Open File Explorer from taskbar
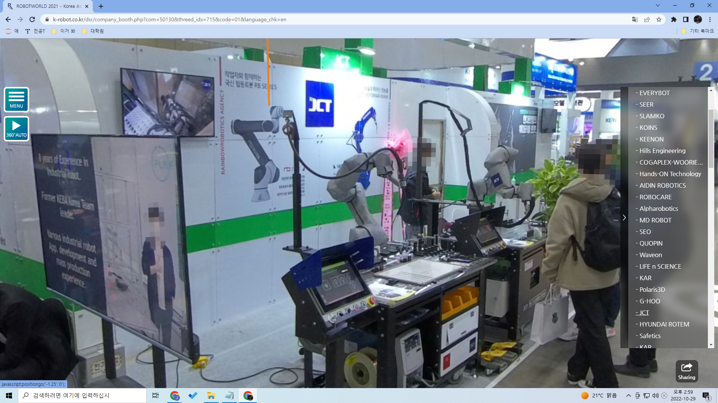Viewport: 718px width, 403px height. (x=211, y=396)
